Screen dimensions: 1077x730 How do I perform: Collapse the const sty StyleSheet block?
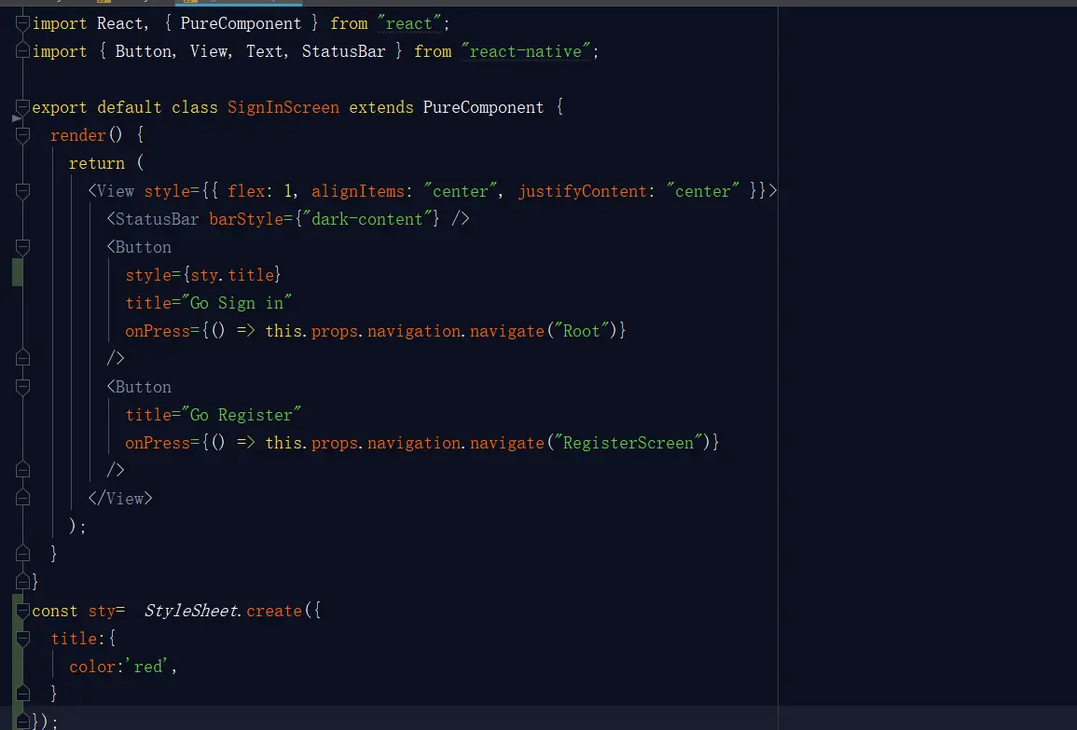click(x=22, y=611)
